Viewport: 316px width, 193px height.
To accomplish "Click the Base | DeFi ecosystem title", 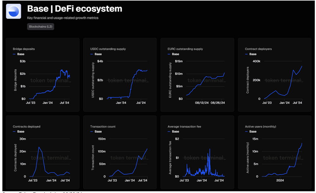I will pos(75,9).
